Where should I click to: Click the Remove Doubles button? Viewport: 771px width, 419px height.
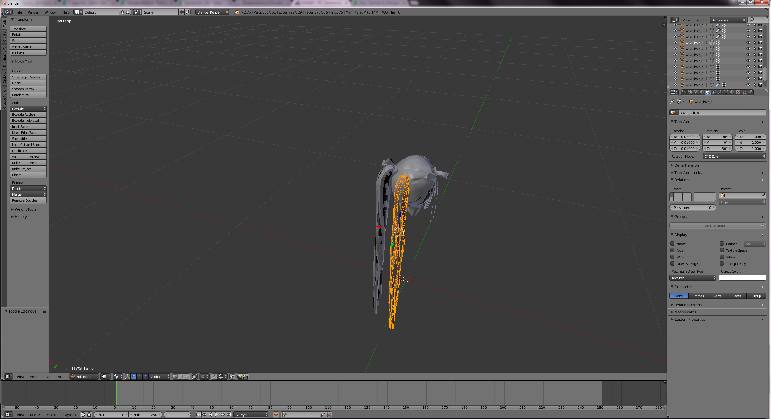(28, 200)
